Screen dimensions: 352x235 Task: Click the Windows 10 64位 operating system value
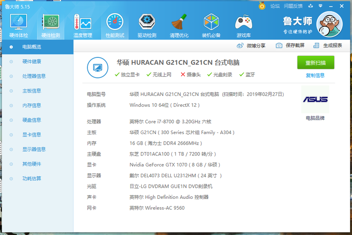(165, 105)
